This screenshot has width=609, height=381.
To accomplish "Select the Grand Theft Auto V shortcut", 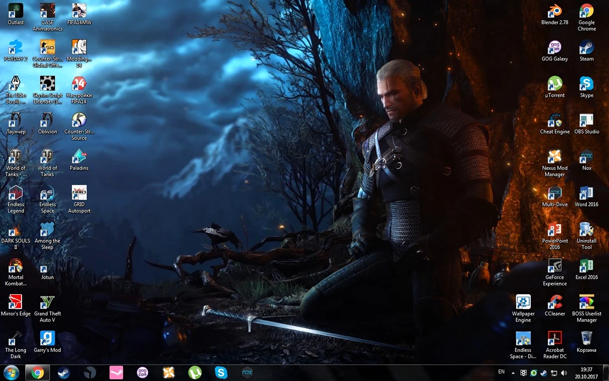I will [47, 304].
